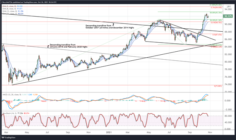Click the current price tag 92.175

[x=228, y=16]
